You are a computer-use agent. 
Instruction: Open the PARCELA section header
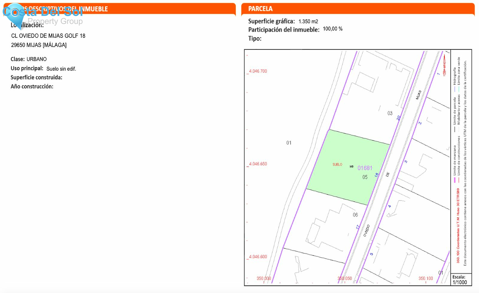click(260, 9)
